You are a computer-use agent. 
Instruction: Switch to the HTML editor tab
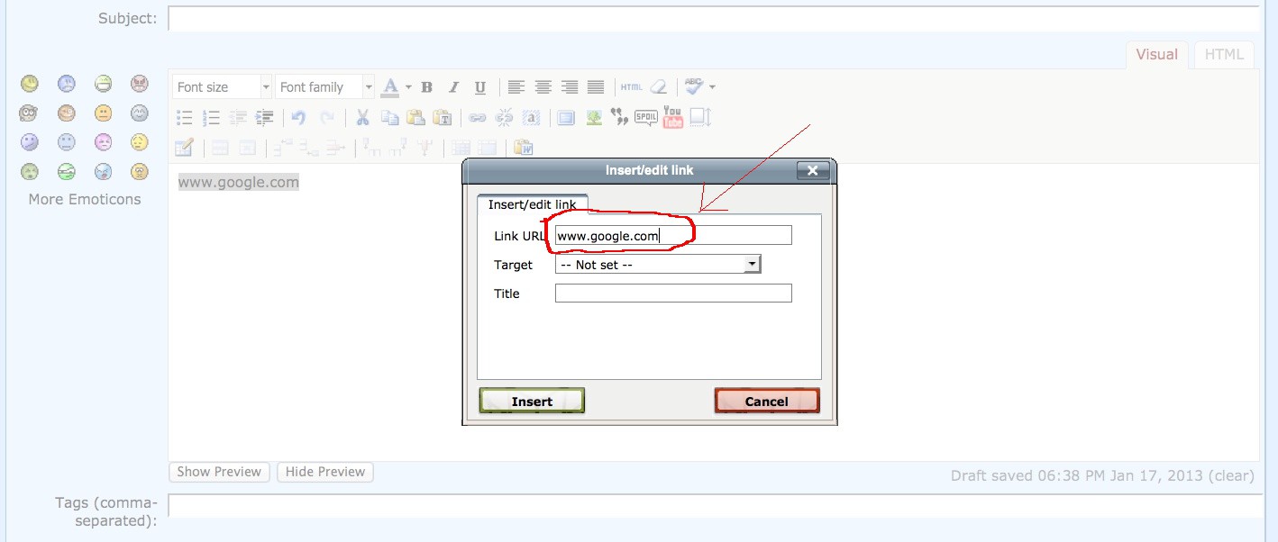tap(1223, 54)
